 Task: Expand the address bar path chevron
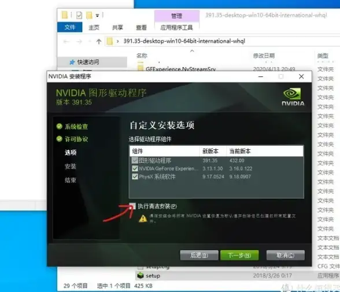point(118,41)
